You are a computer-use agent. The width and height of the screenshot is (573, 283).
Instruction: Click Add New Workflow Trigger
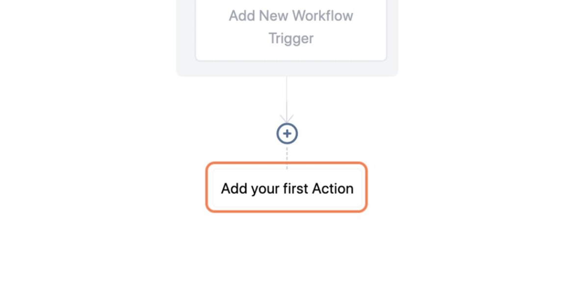pos(291,27)
